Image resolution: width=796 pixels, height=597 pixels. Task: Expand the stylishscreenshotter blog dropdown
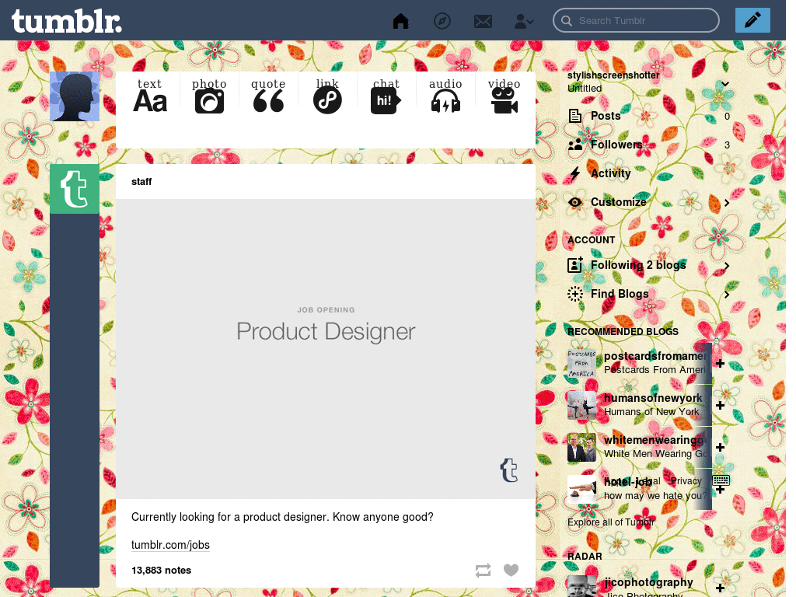(x=725, y=84)
